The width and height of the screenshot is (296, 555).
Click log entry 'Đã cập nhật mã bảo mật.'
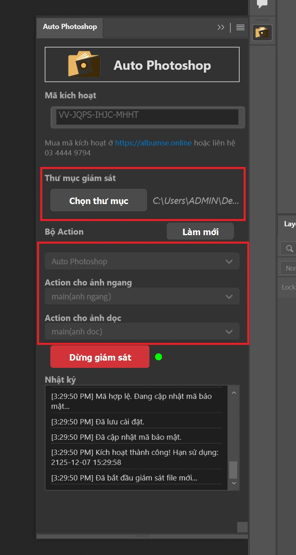116,437
